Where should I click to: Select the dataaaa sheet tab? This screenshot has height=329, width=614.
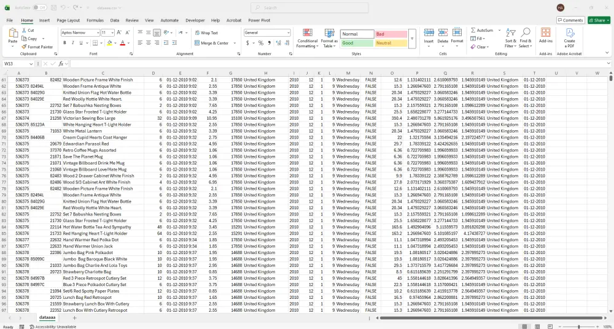tap(47, 317)
